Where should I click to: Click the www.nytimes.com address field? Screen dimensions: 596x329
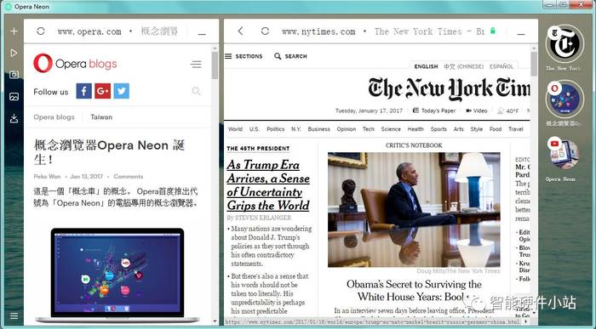click(318, 31)
